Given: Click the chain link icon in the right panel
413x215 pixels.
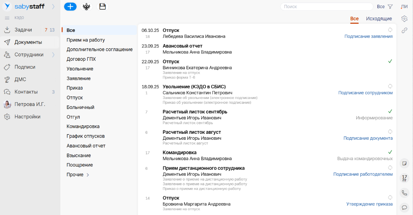Looking at the screenshot, I should point(404,30).
